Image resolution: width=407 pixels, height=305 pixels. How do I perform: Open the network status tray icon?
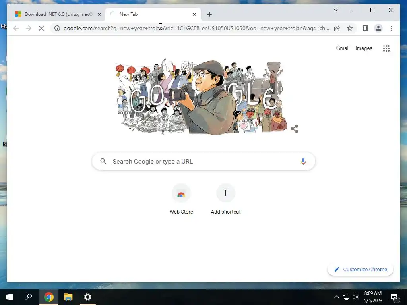point(346,297)
